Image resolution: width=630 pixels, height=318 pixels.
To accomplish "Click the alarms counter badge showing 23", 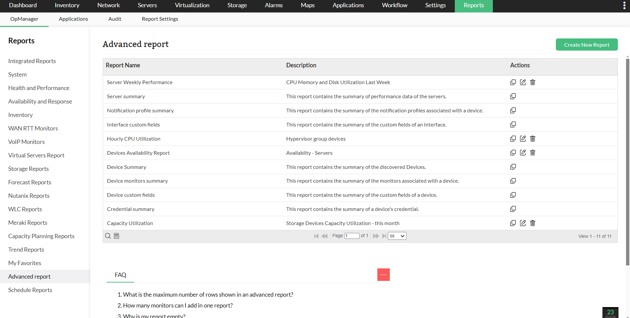I will pos(611,312).
